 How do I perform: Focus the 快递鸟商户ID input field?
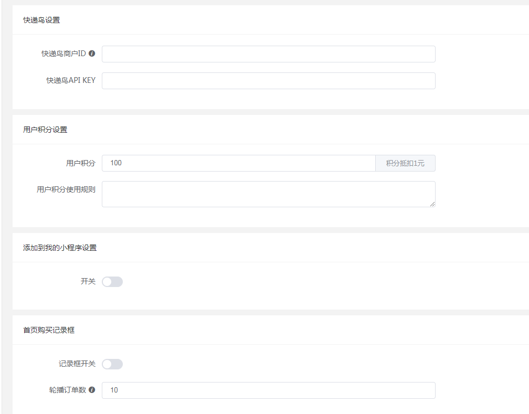(269, 54)
